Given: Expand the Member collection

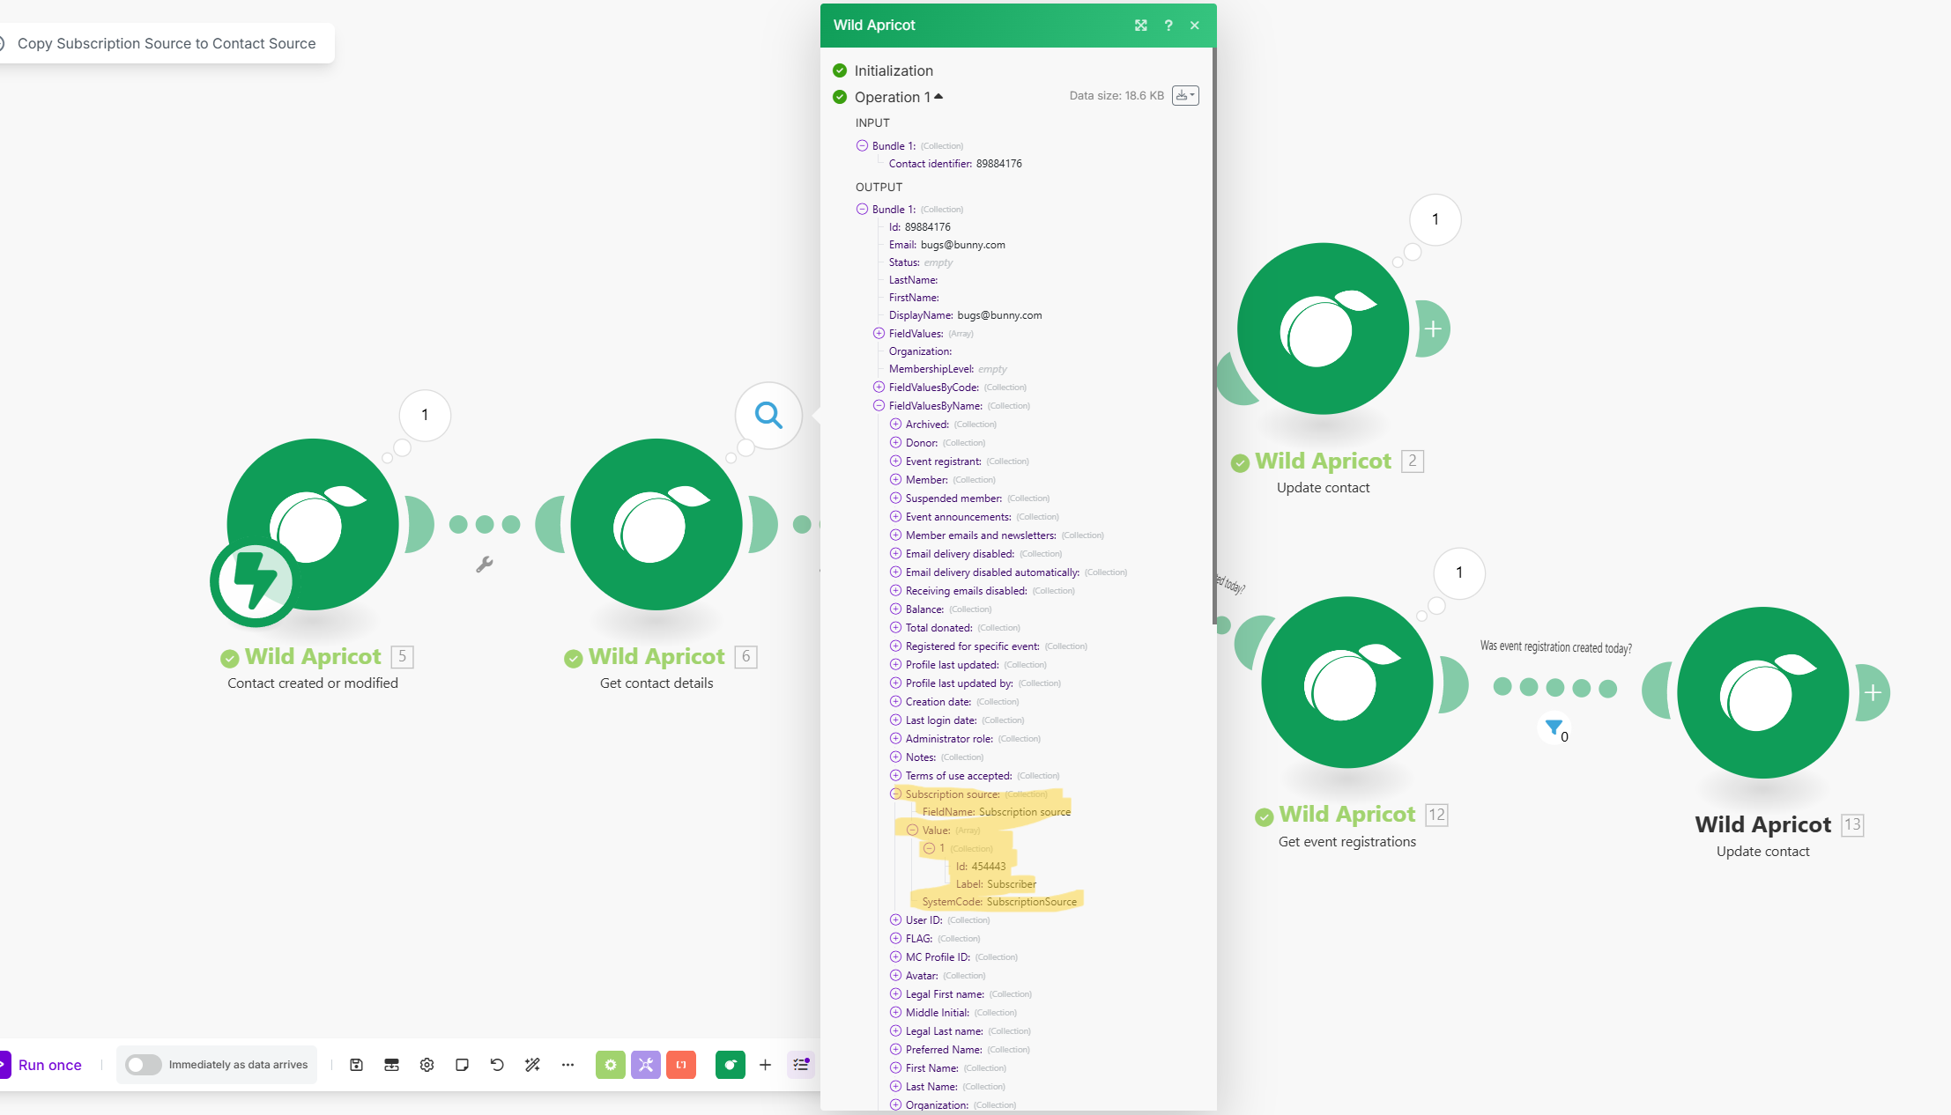Looking at the screenshot, I should pos(895,479).
